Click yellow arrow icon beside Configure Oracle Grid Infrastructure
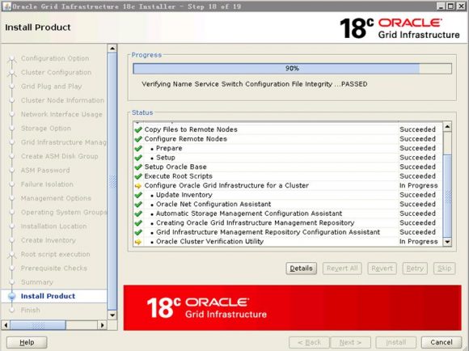 pyautogui.click(x=138, y=186)
